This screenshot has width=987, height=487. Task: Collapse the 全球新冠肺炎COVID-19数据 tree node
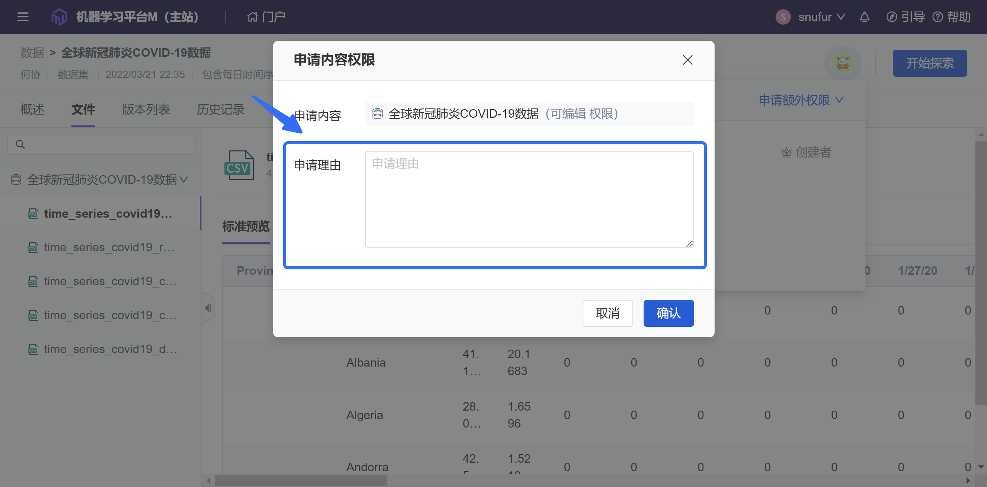(184, 179)
